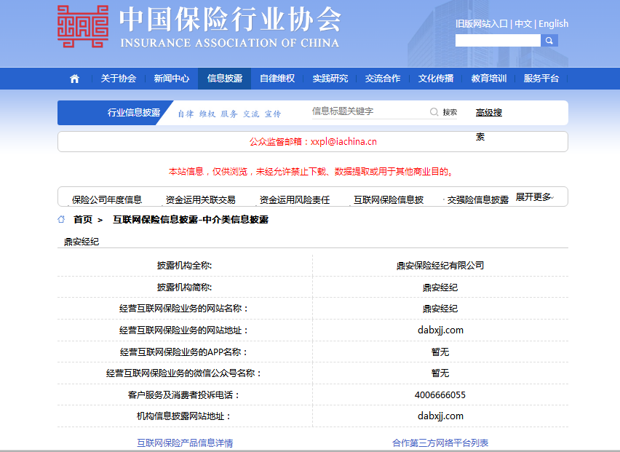620x452 pixels.
Task: Open the 交流合作 menu
Action: click(383, 79)
